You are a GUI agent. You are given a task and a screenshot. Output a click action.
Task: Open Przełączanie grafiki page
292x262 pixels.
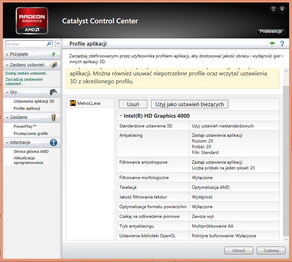point(31,134)
